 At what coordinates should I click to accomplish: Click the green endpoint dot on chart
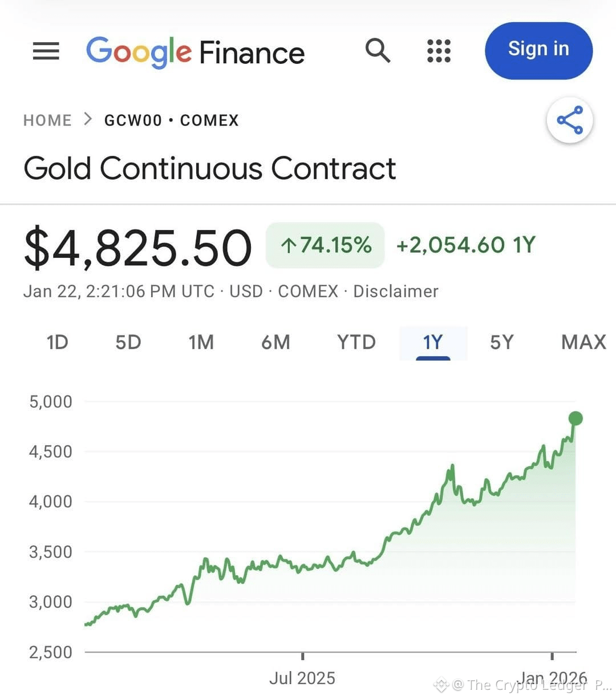click(x=576, y=418)
